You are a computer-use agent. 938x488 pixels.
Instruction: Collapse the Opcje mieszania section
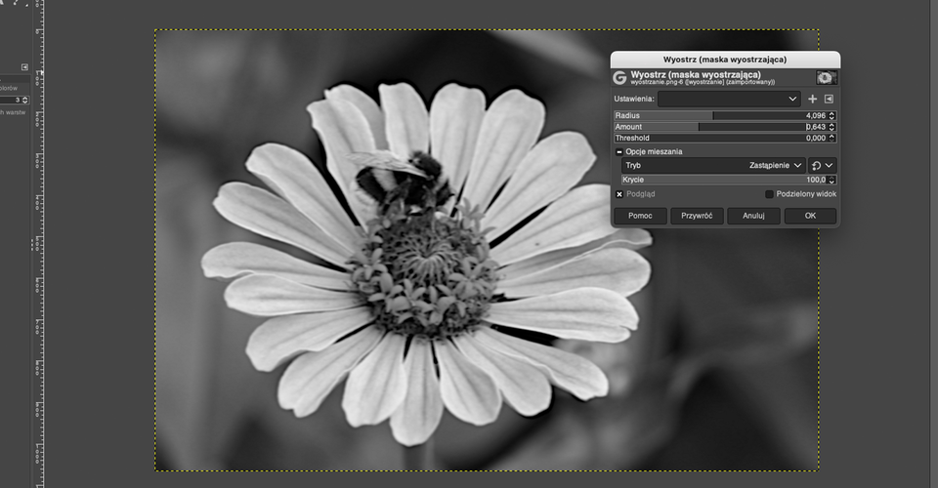[619, 151]
